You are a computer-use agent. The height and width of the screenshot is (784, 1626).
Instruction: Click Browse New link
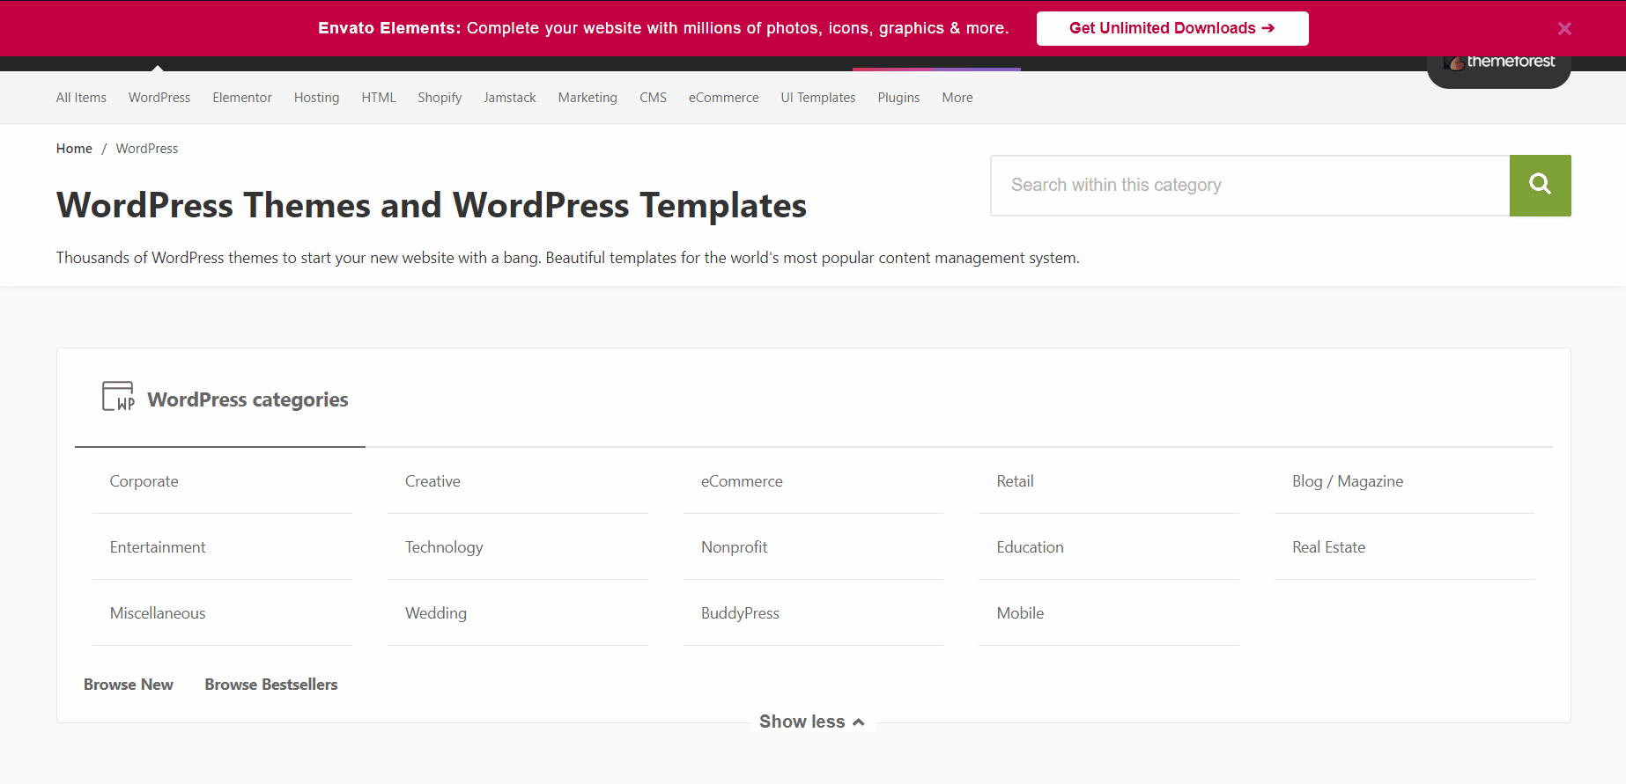pyautogui.click(x=128, y=685)
